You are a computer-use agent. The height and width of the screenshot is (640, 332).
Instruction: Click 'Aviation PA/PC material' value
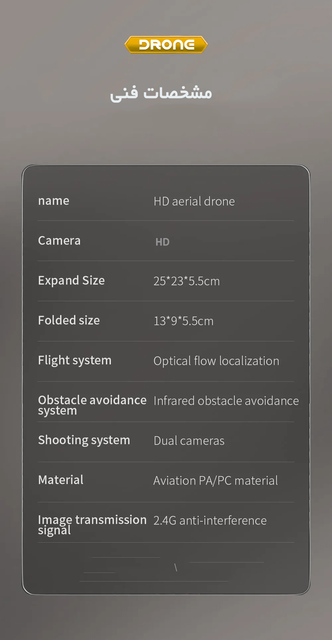216,481
